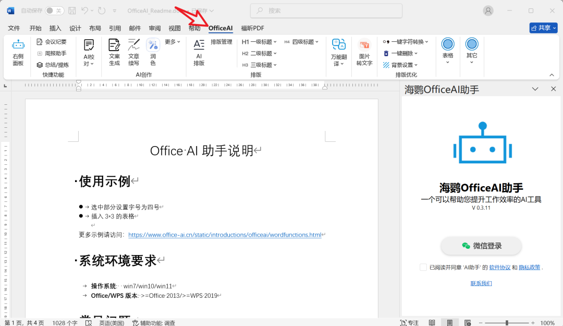The width and height of the screenshot is (563, 326).
Task: Expand 一键字符转换 dropdown
Action: (x=406, y=42)
